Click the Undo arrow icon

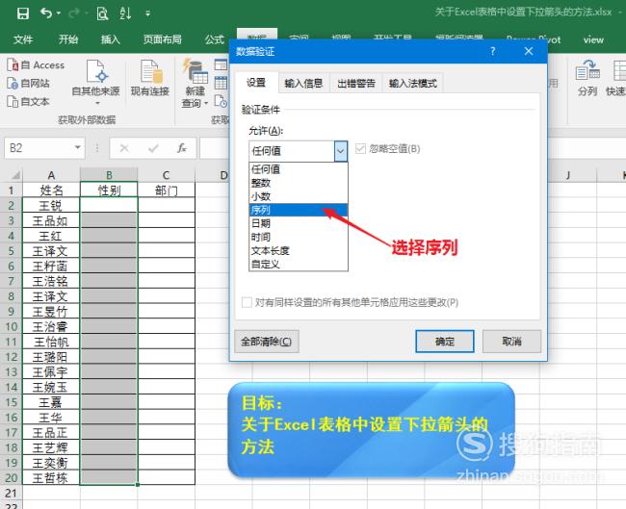[46, 13]
